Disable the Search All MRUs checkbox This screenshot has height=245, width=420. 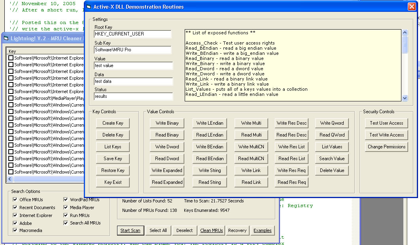click(66, 223)
